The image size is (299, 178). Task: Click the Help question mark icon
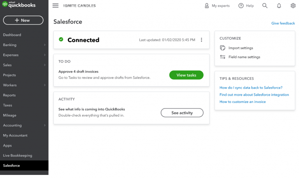point(241,6)
